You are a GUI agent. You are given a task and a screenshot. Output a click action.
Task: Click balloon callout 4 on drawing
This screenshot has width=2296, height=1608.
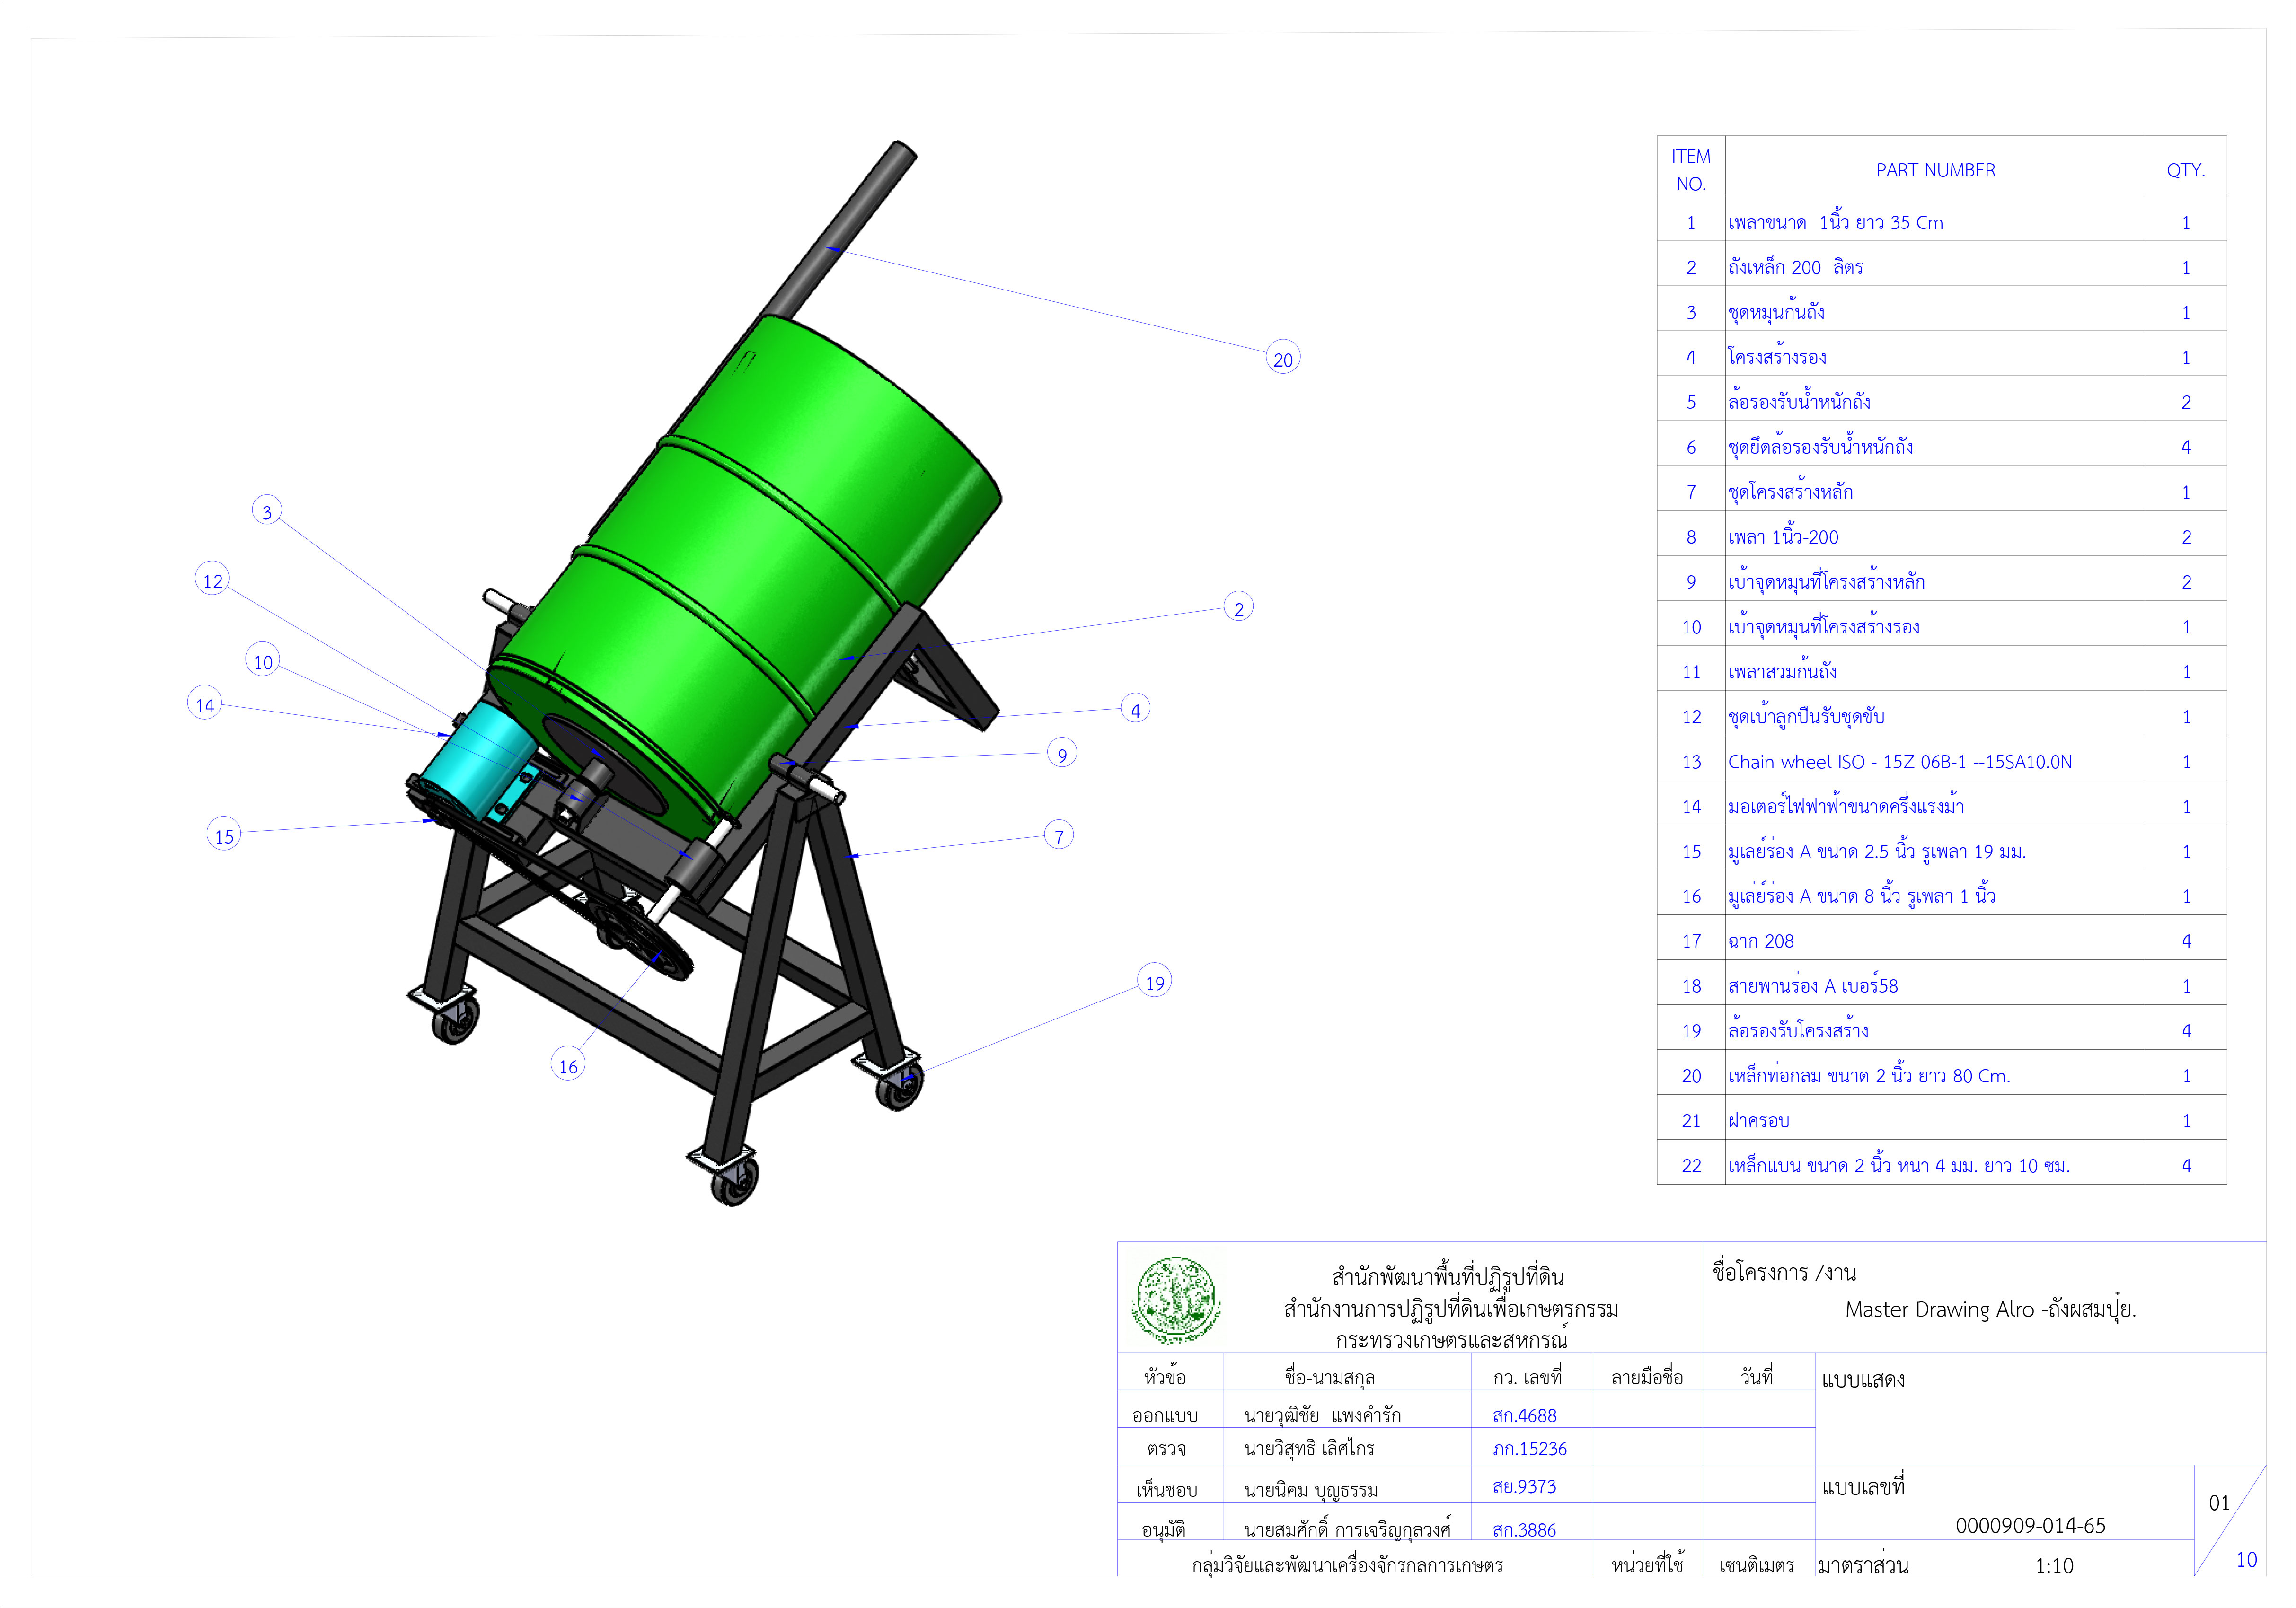(x=1135, y=709)
